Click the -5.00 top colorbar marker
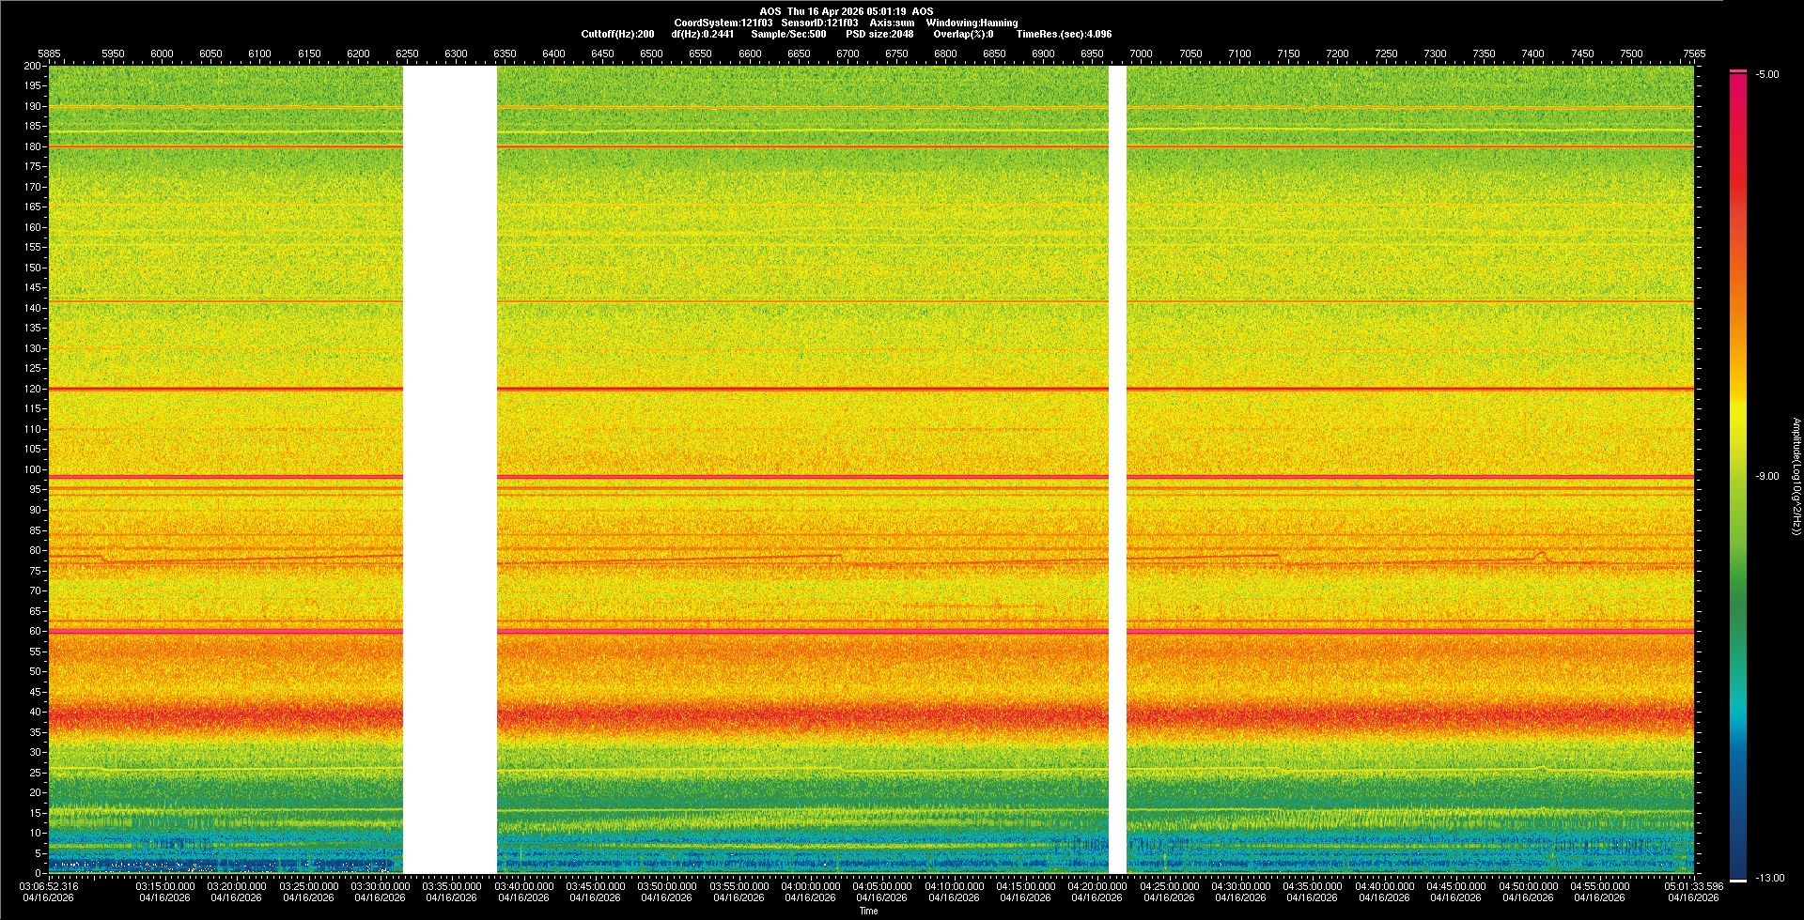Screen dimensions: 1804x920 [1767, 74]
